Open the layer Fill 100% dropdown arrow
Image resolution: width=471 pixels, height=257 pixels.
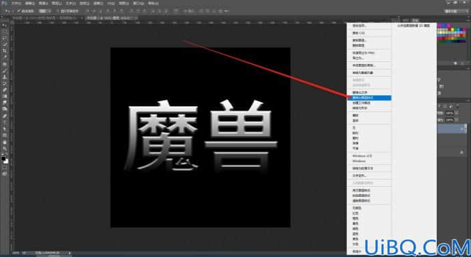coord(457,119)
